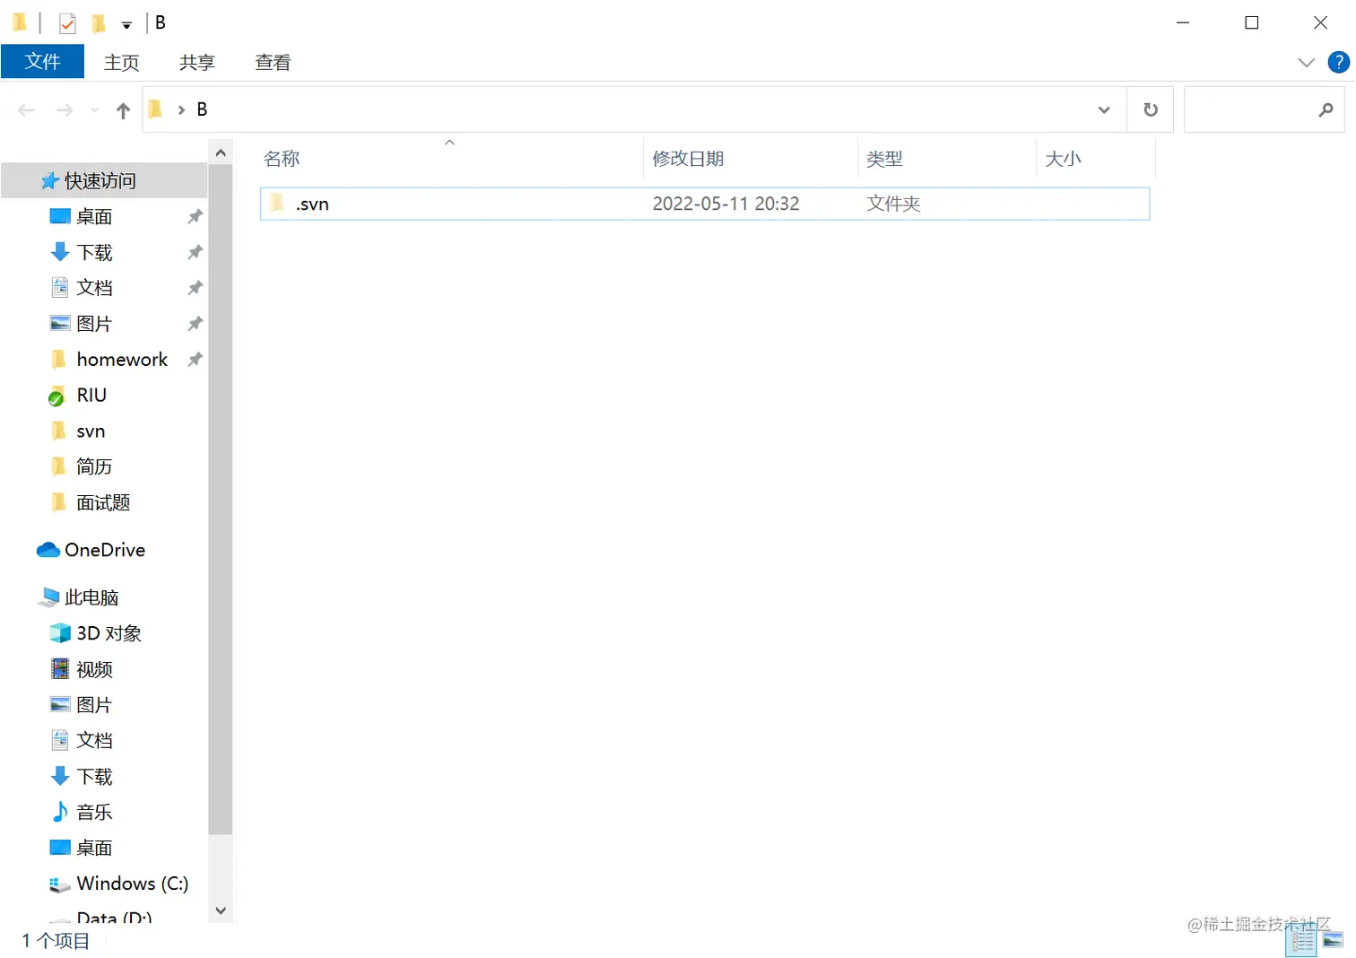Screen dimensions: 1356x958
Task: Open Help with the question mark icon
Action: [x=1338, y=62]
